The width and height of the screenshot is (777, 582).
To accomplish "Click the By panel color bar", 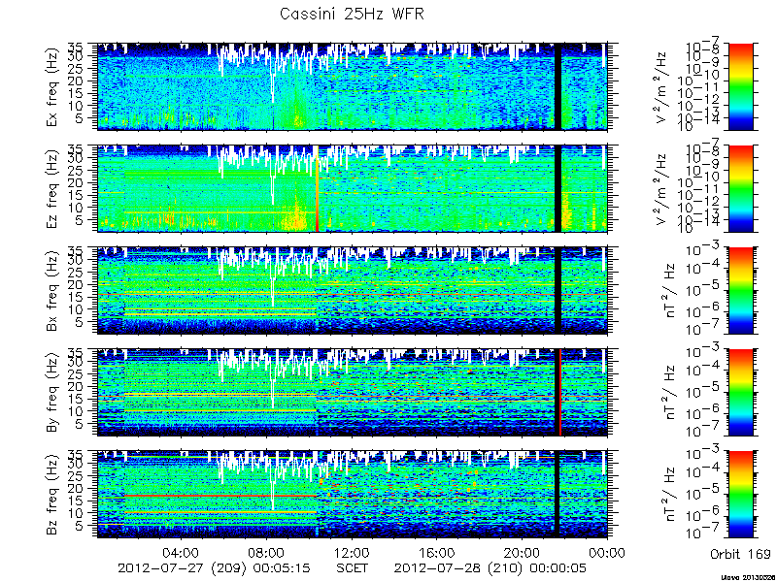I will (x=740, y=393).
